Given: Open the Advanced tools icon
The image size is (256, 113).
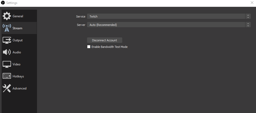Looking at the screenshot, I should [x=7, y=88].
